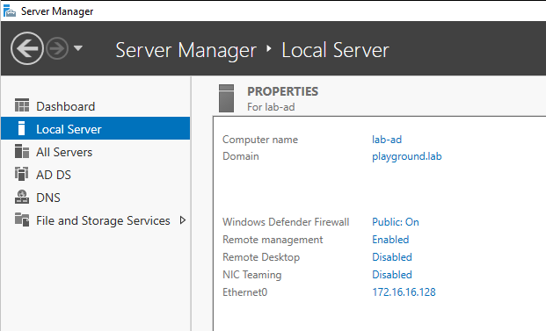
Task: Expand File and Storage Services arrow
Action: (183, 220)
